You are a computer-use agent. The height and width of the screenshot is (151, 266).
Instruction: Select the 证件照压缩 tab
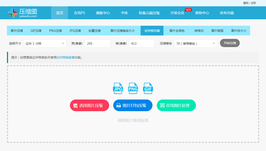[x=152, y=31]
